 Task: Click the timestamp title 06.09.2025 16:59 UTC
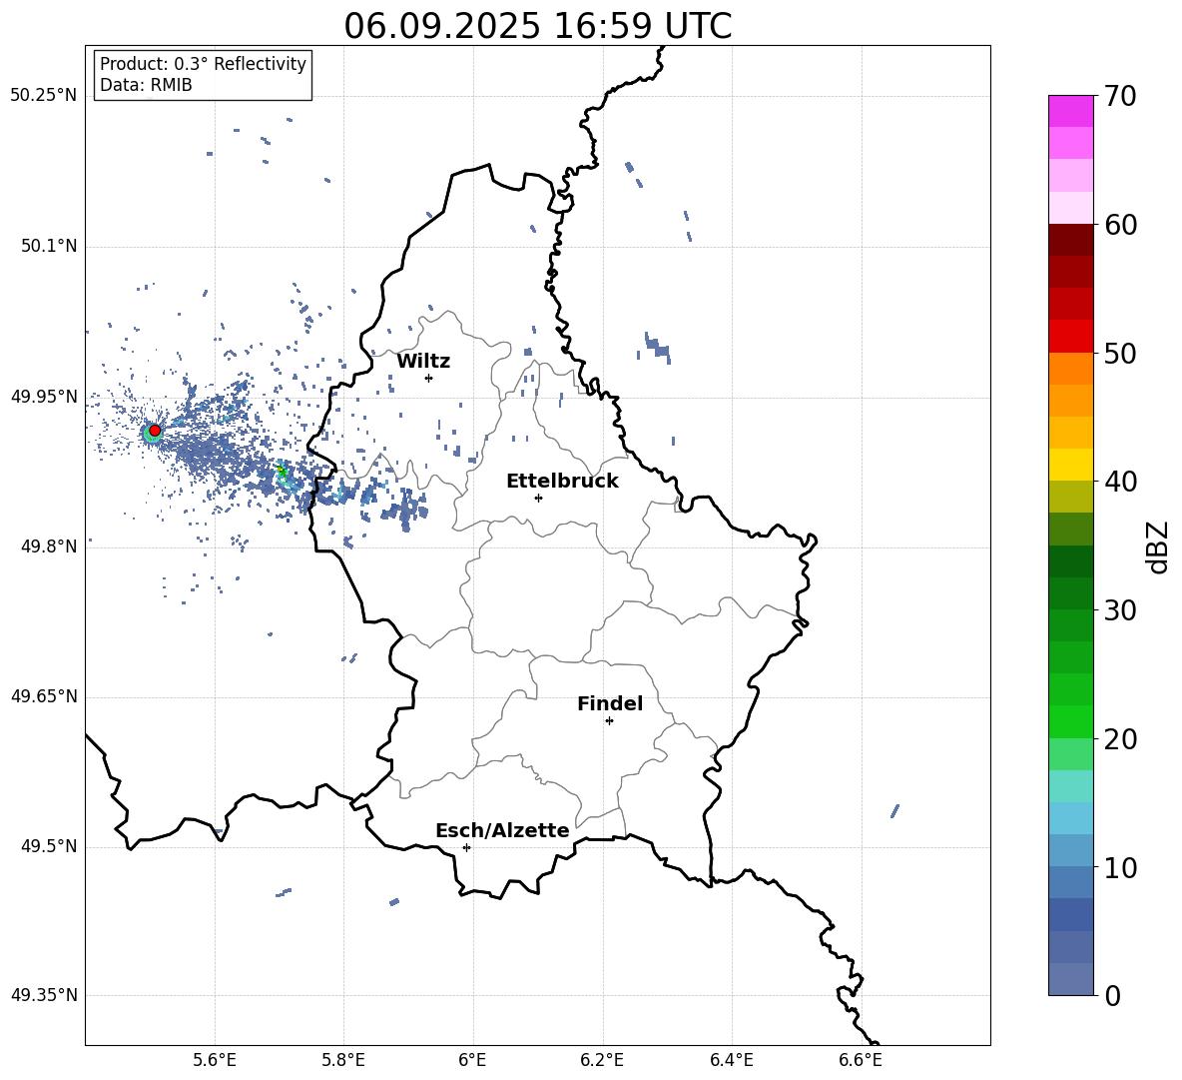(537, 26)
